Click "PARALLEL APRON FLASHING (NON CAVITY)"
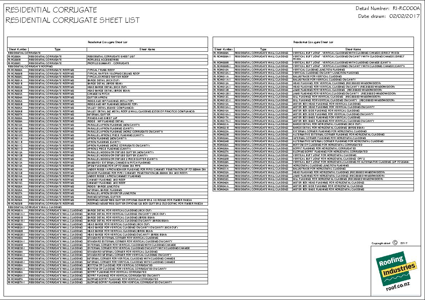Viewport: 425px width, 300px height. [x=113, y=125]
